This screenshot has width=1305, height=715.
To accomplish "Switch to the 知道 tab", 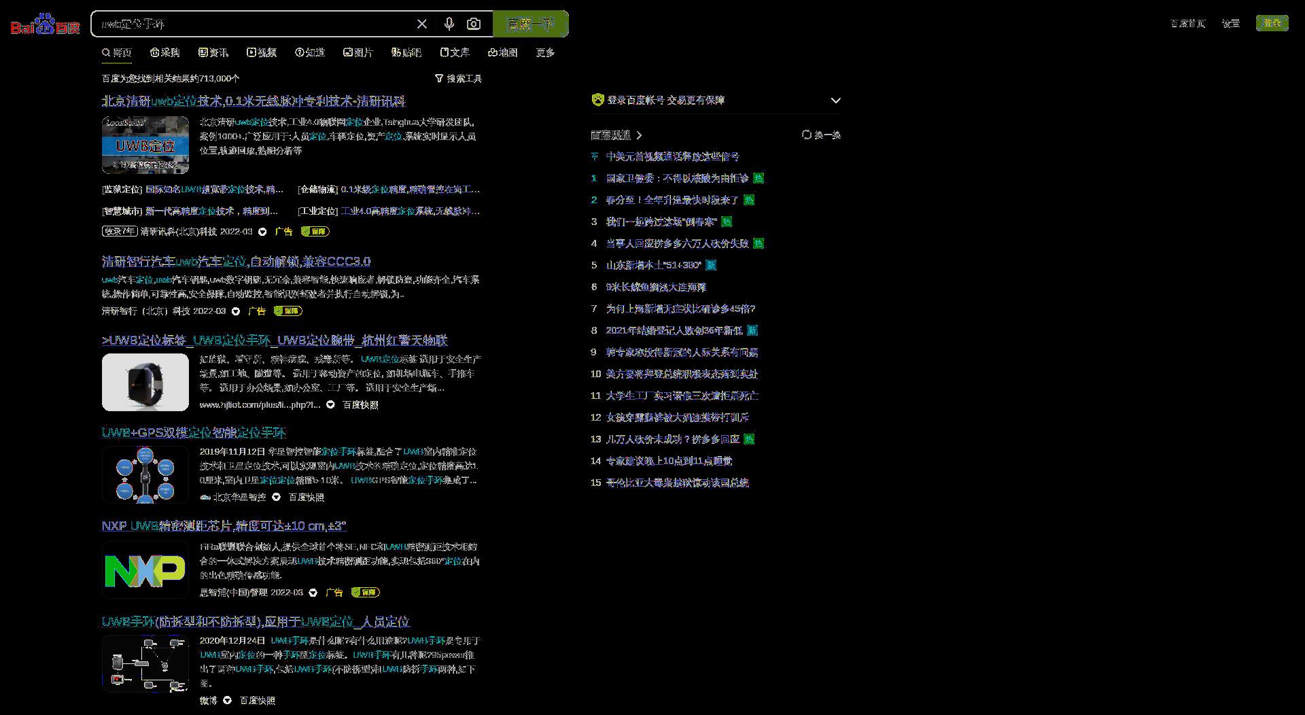I will (310, 52).
